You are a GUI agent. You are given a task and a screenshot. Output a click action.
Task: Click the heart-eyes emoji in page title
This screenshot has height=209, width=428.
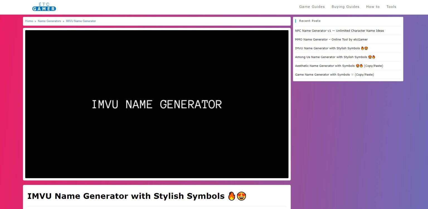click(x=241, y=196)
